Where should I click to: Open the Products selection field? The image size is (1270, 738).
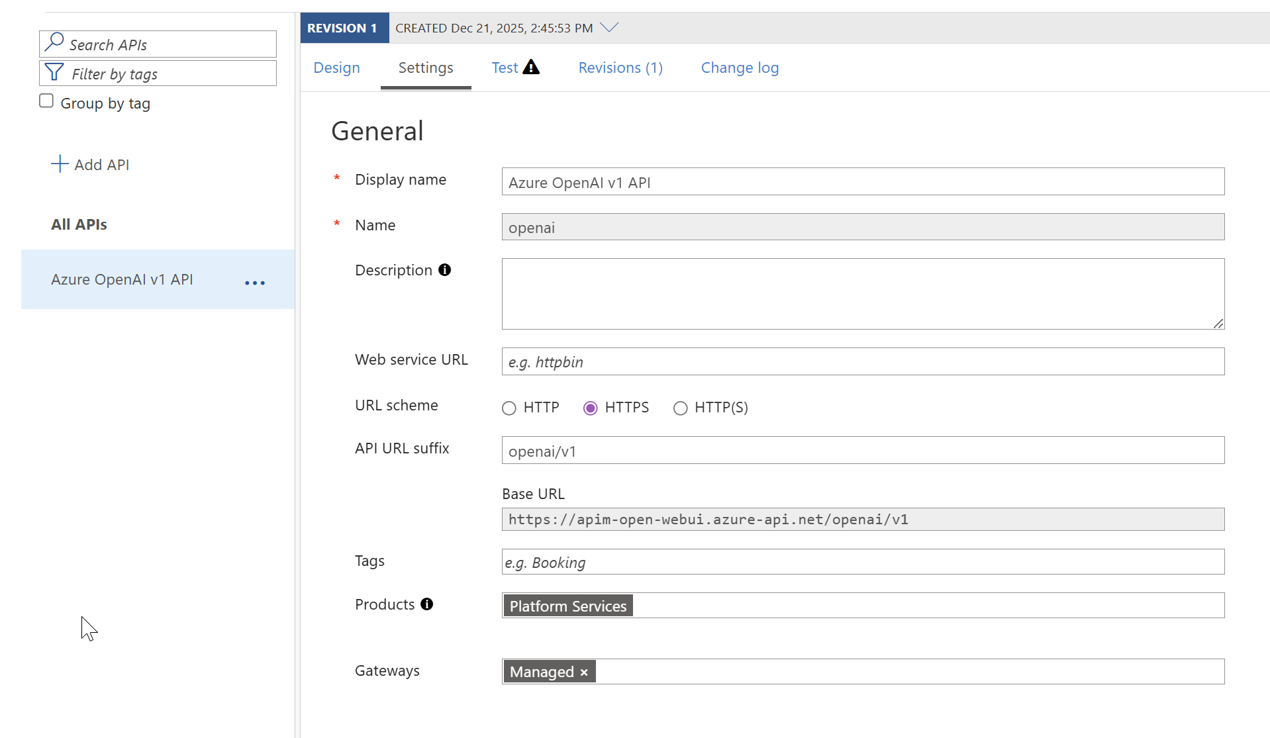(x=927, y=606)
